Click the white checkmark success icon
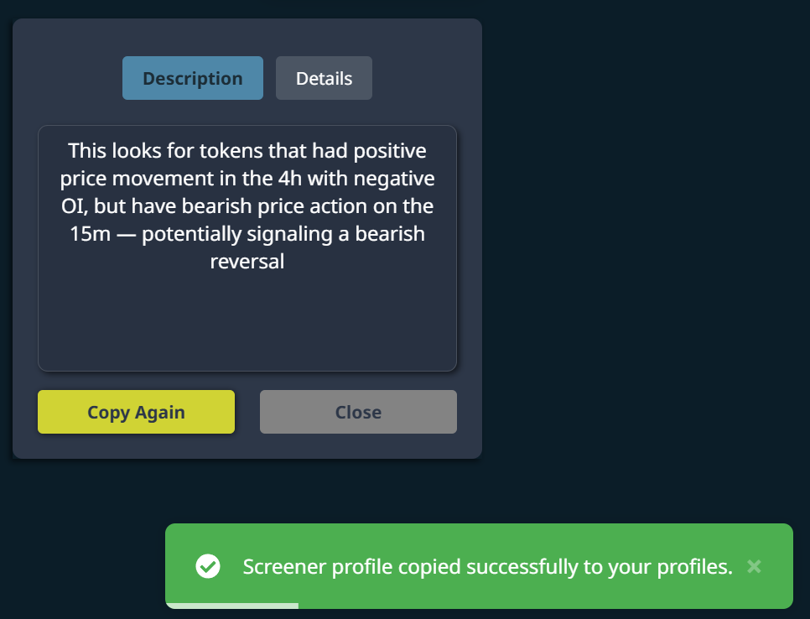The width and height of the screenshot is (810, 619). tap(208, 566)
